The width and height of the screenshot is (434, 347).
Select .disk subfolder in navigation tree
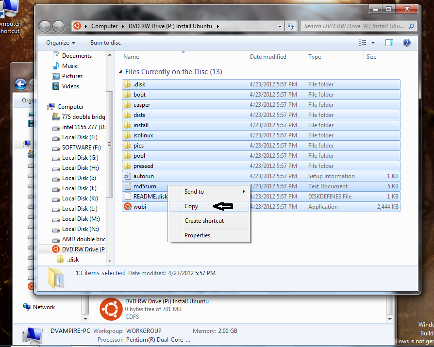(68, 260)
